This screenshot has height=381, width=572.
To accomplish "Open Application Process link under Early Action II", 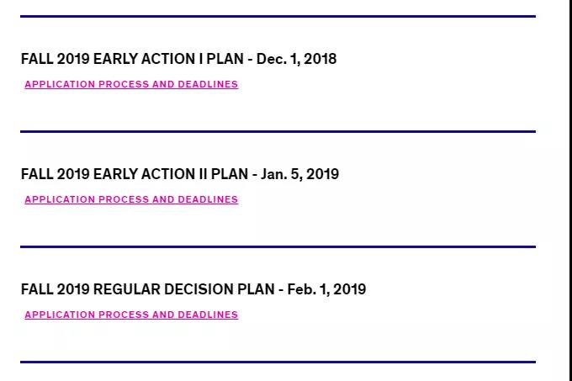I will (x=131, y=199).
